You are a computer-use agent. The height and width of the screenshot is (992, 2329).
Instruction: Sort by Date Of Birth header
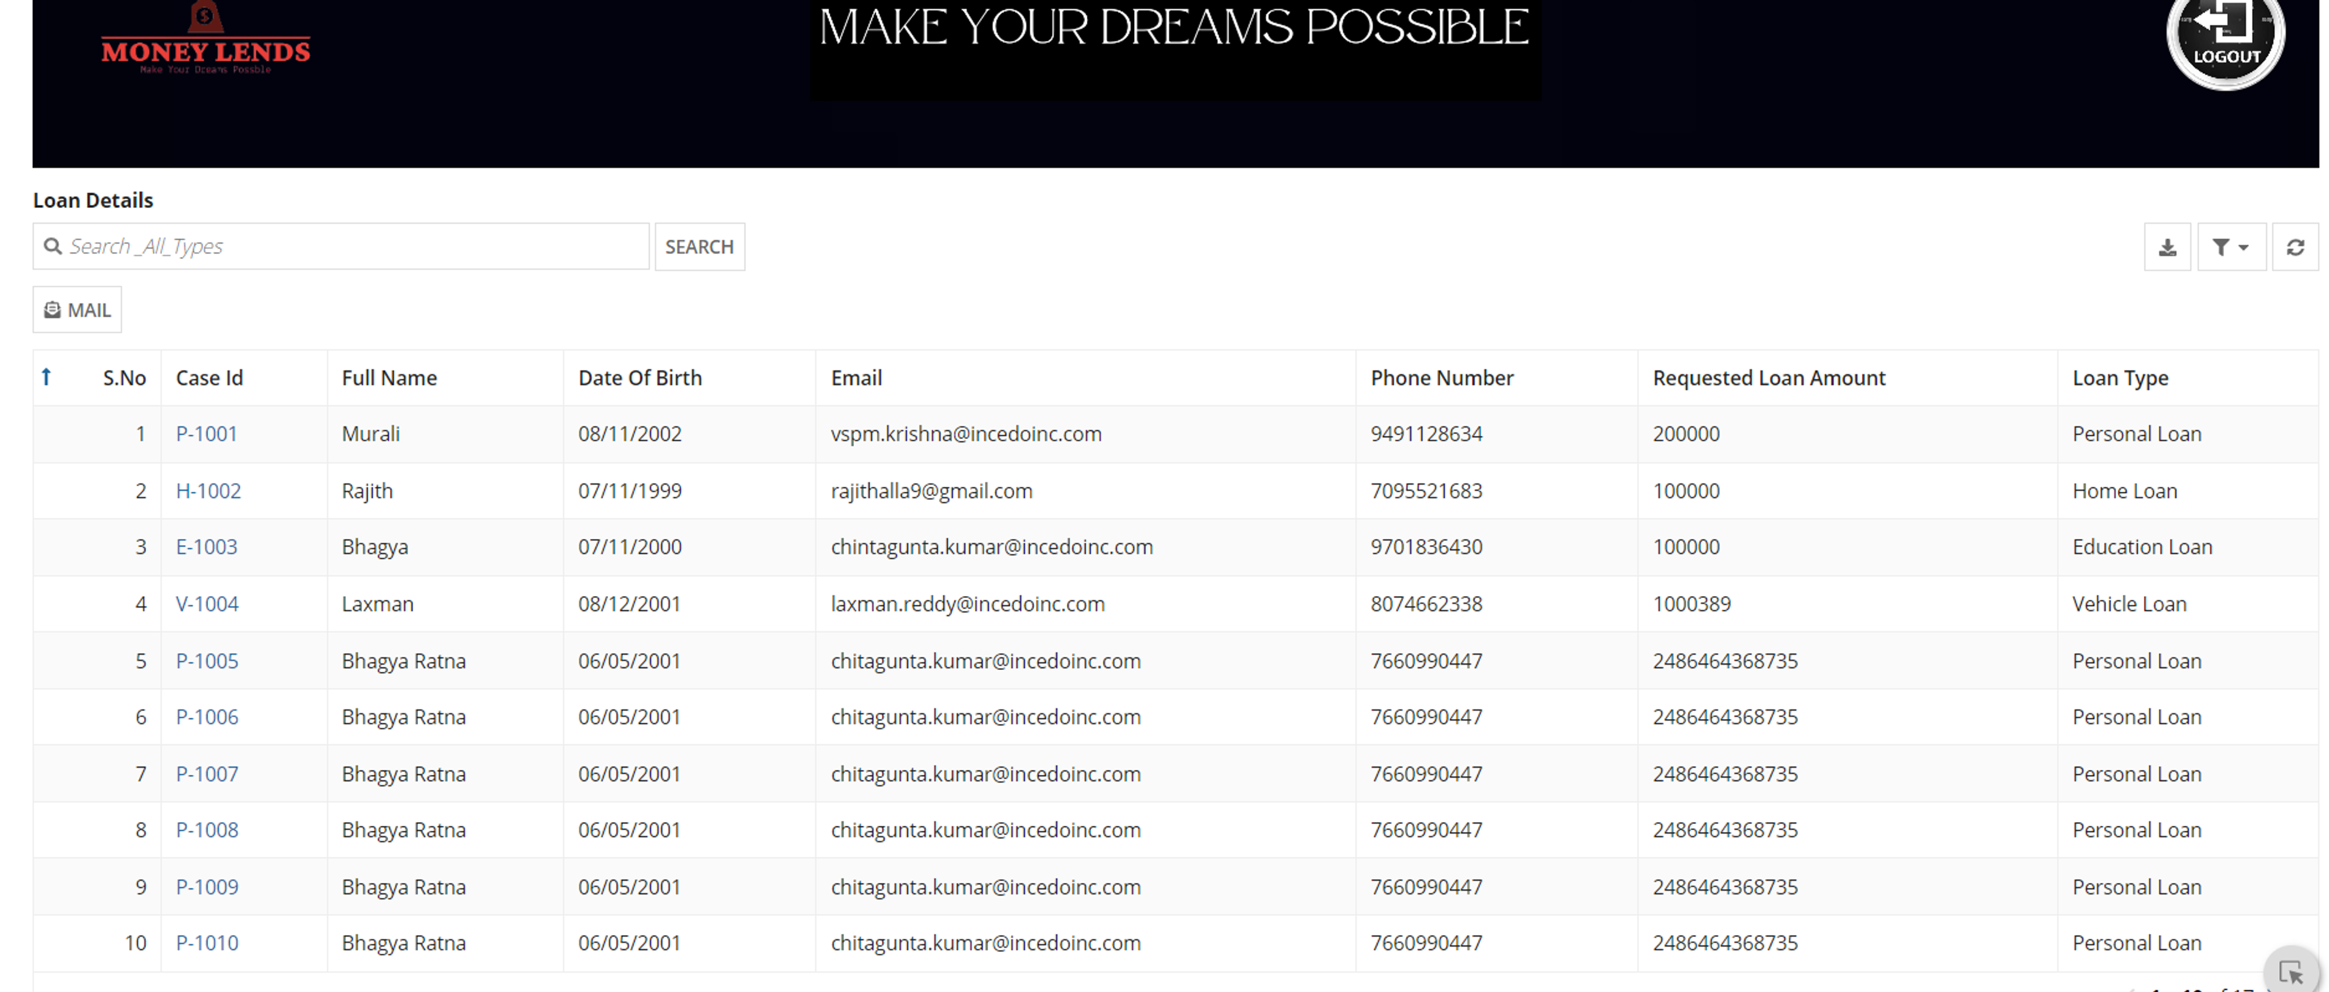coord(640,378)
